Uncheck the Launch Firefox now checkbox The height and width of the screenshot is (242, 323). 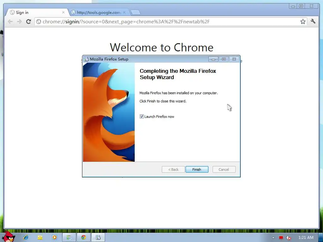click(x=142, y=117)
